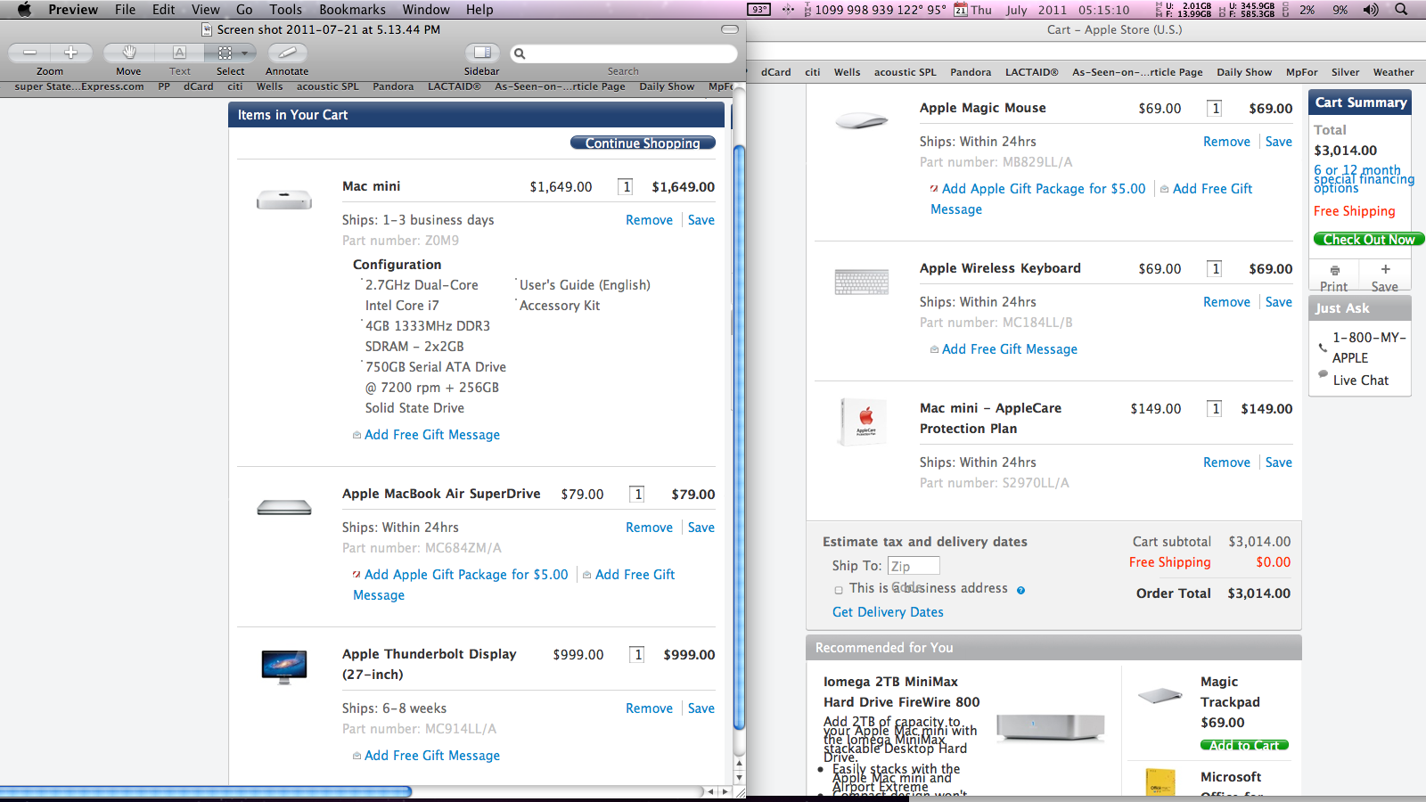Click the Mac mini product image
Viewport: 1426px width, 802px height.
click(x=284, y=200)
